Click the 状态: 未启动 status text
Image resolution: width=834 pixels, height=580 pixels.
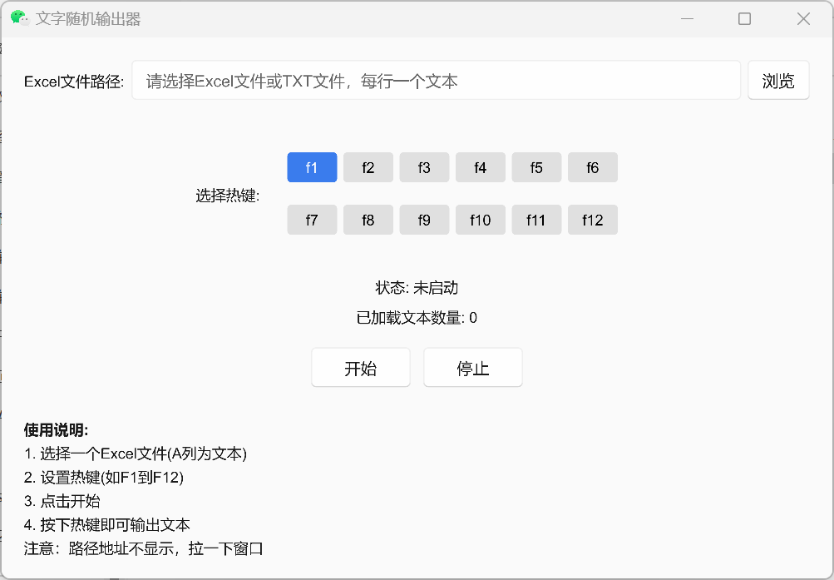coord(417,287)
